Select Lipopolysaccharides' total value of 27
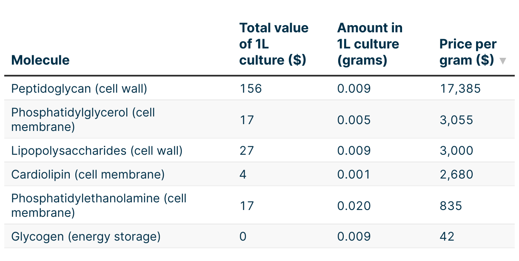Screen dimensions: 519x261 click(247, 150)
